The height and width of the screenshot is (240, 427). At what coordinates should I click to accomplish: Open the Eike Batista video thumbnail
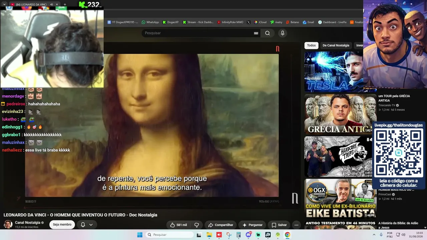tap(341, 199)
